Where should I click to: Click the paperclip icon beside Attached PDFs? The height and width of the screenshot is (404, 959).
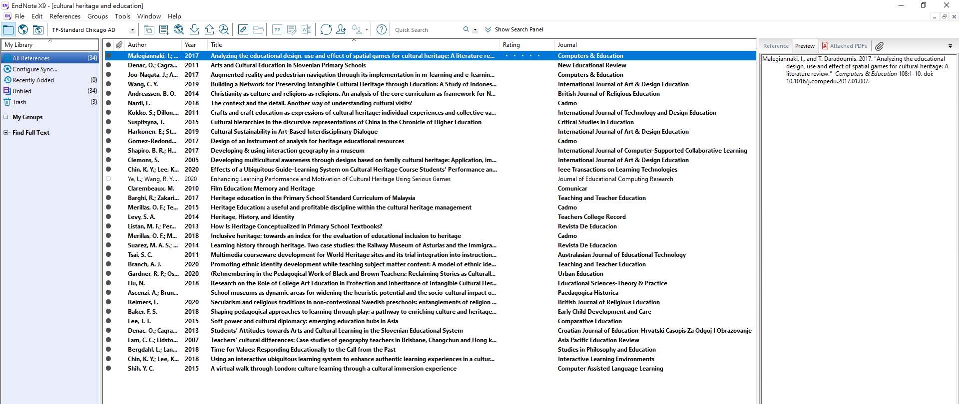click(880, 46)
